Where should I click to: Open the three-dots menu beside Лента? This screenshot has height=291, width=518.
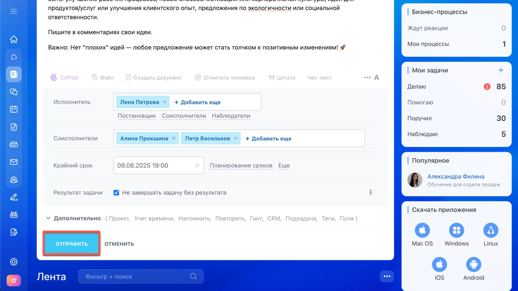(387, 276)
